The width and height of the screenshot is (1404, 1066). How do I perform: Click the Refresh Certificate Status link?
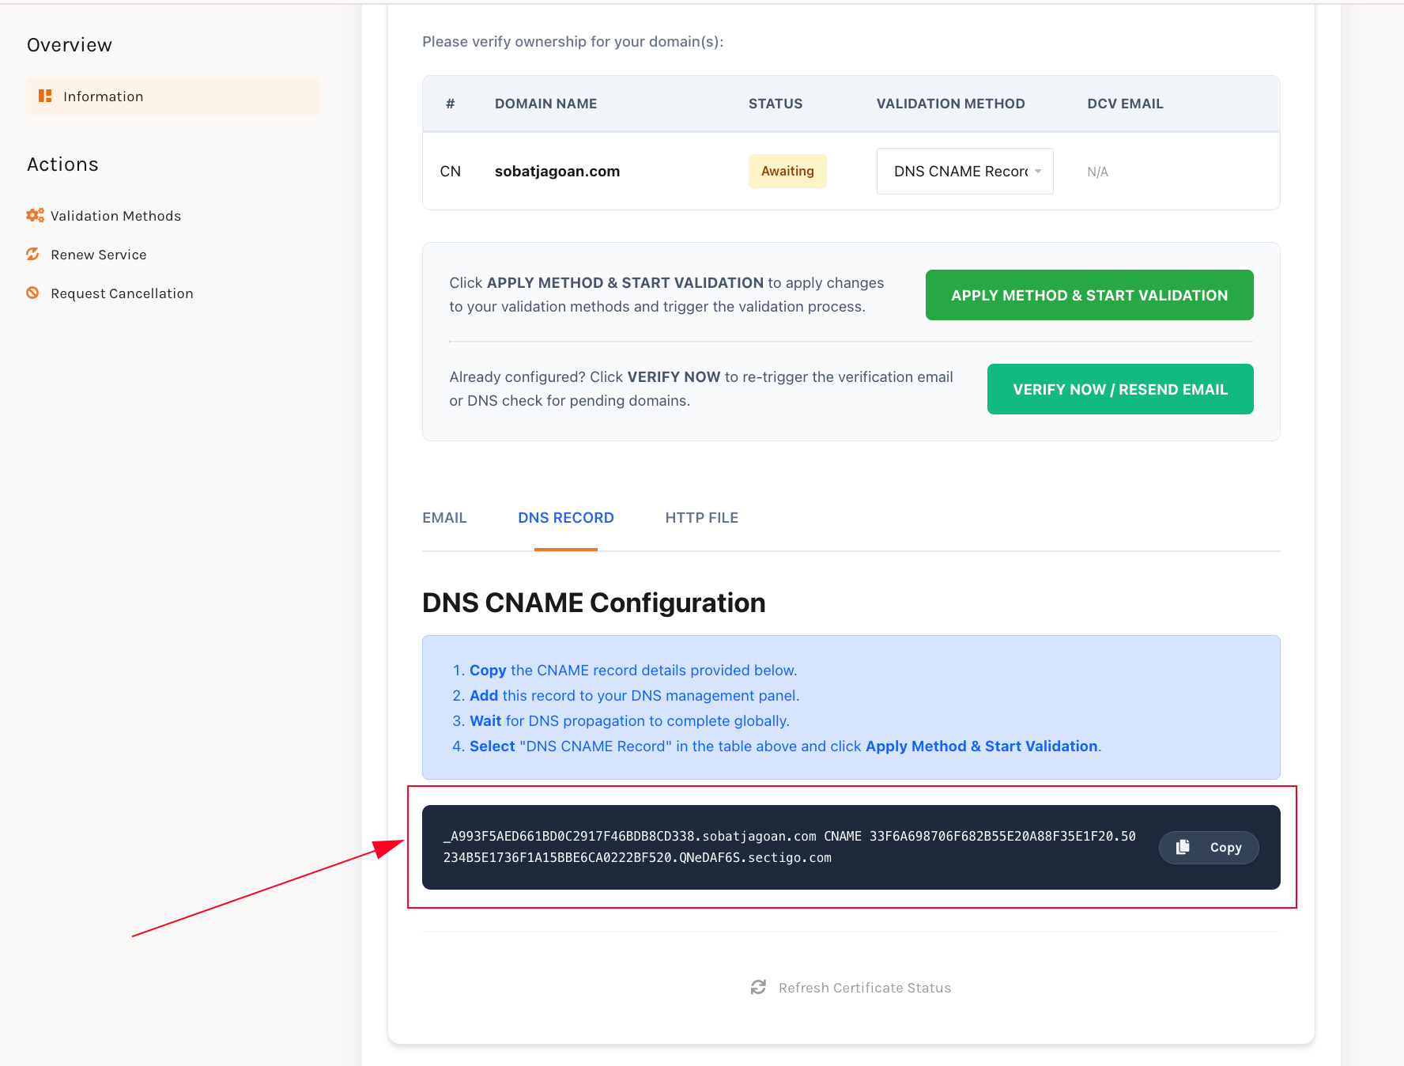pos(864,988)
